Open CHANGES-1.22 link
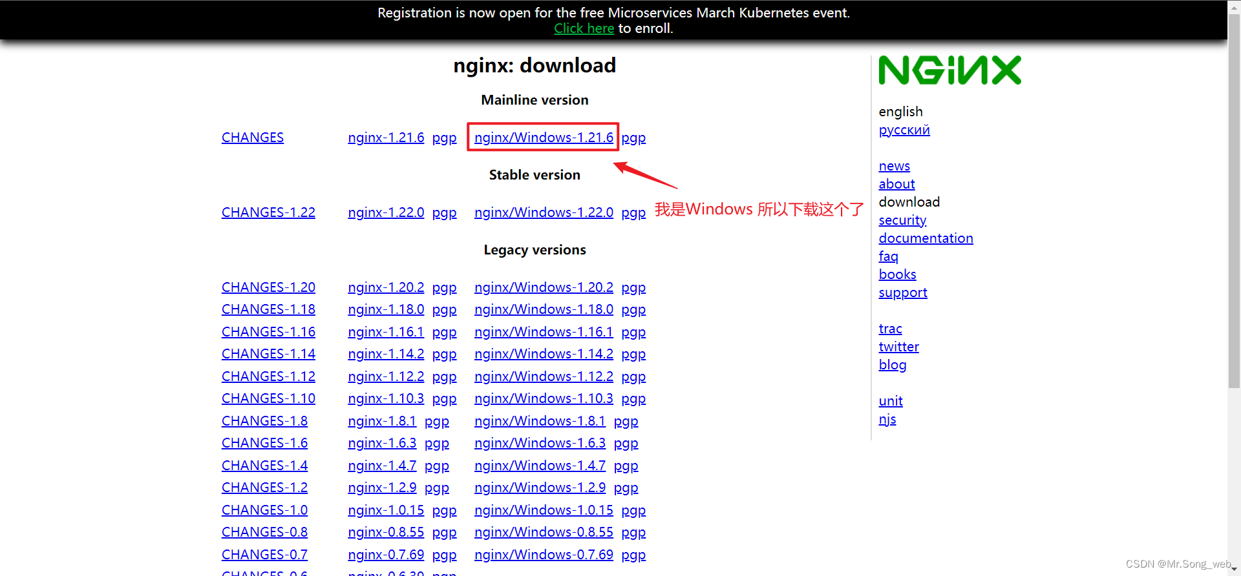The image size is (1241, 576). click(268, 212)
